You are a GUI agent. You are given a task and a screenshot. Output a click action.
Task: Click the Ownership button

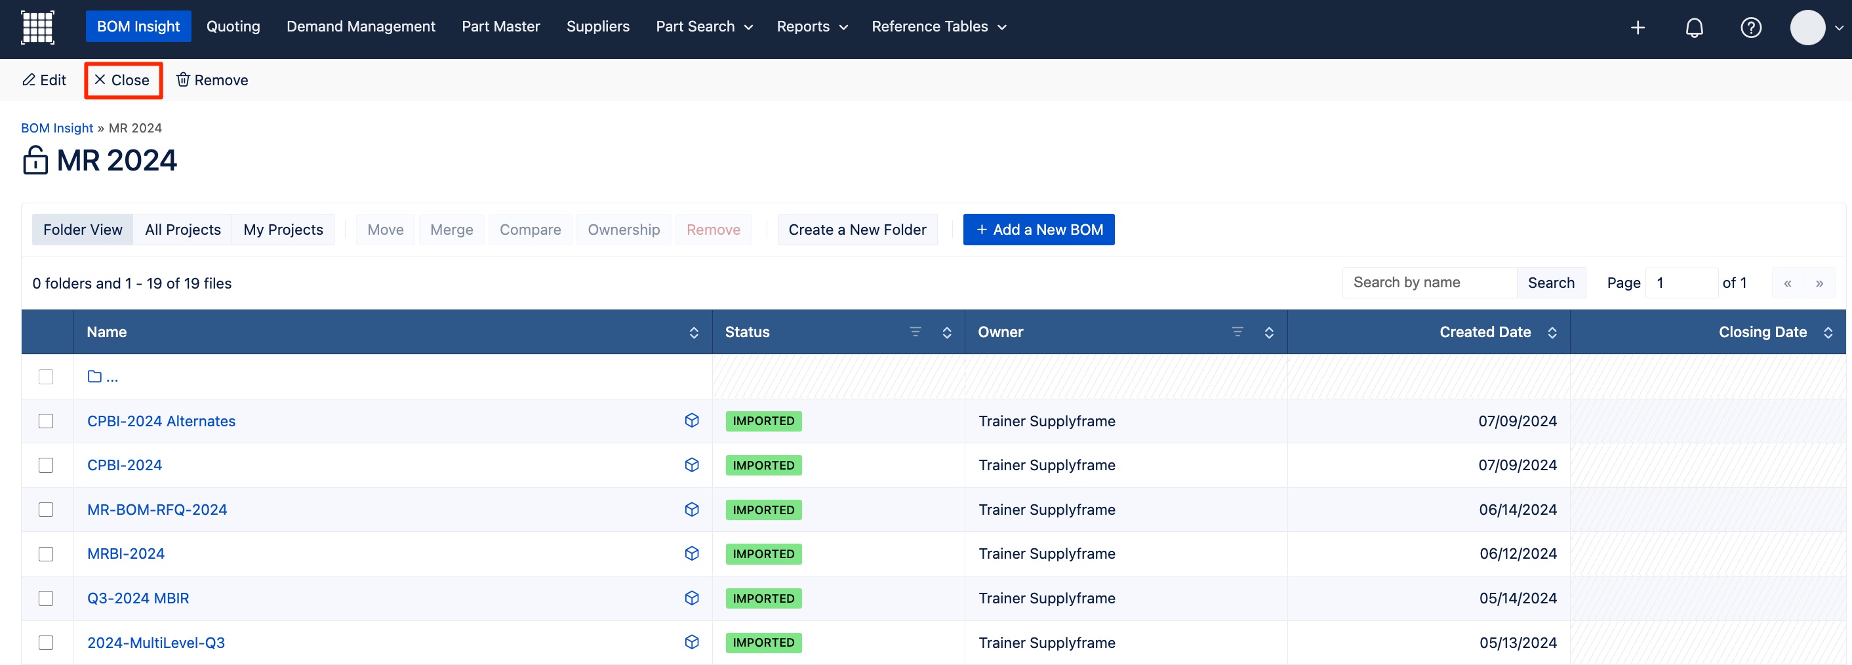tap(623, 230)
